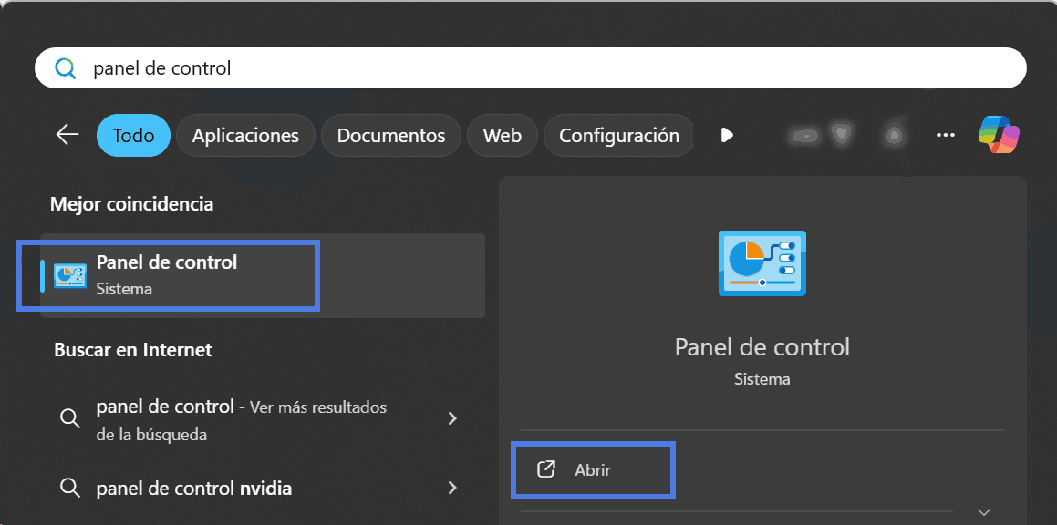The image size is (1057, 525).
Task: Click the small Panel de control icon in Mejor coincidencia
Action: [70, 275]
